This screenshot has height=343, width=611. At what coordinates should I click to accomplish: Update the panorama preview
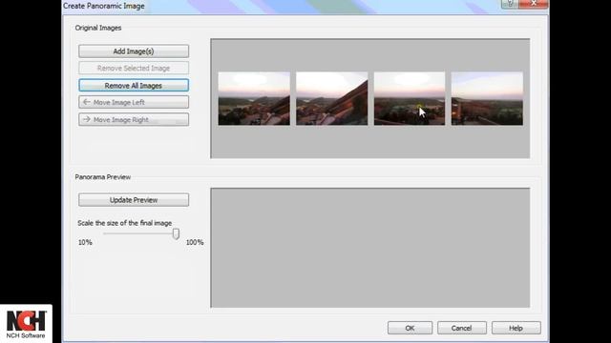coord(134,200)
